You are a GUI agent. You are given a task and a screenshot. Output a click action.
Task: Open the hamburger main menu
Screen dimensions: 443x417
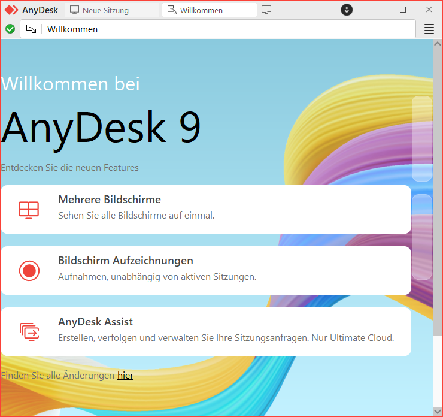[x=429, y=29]
